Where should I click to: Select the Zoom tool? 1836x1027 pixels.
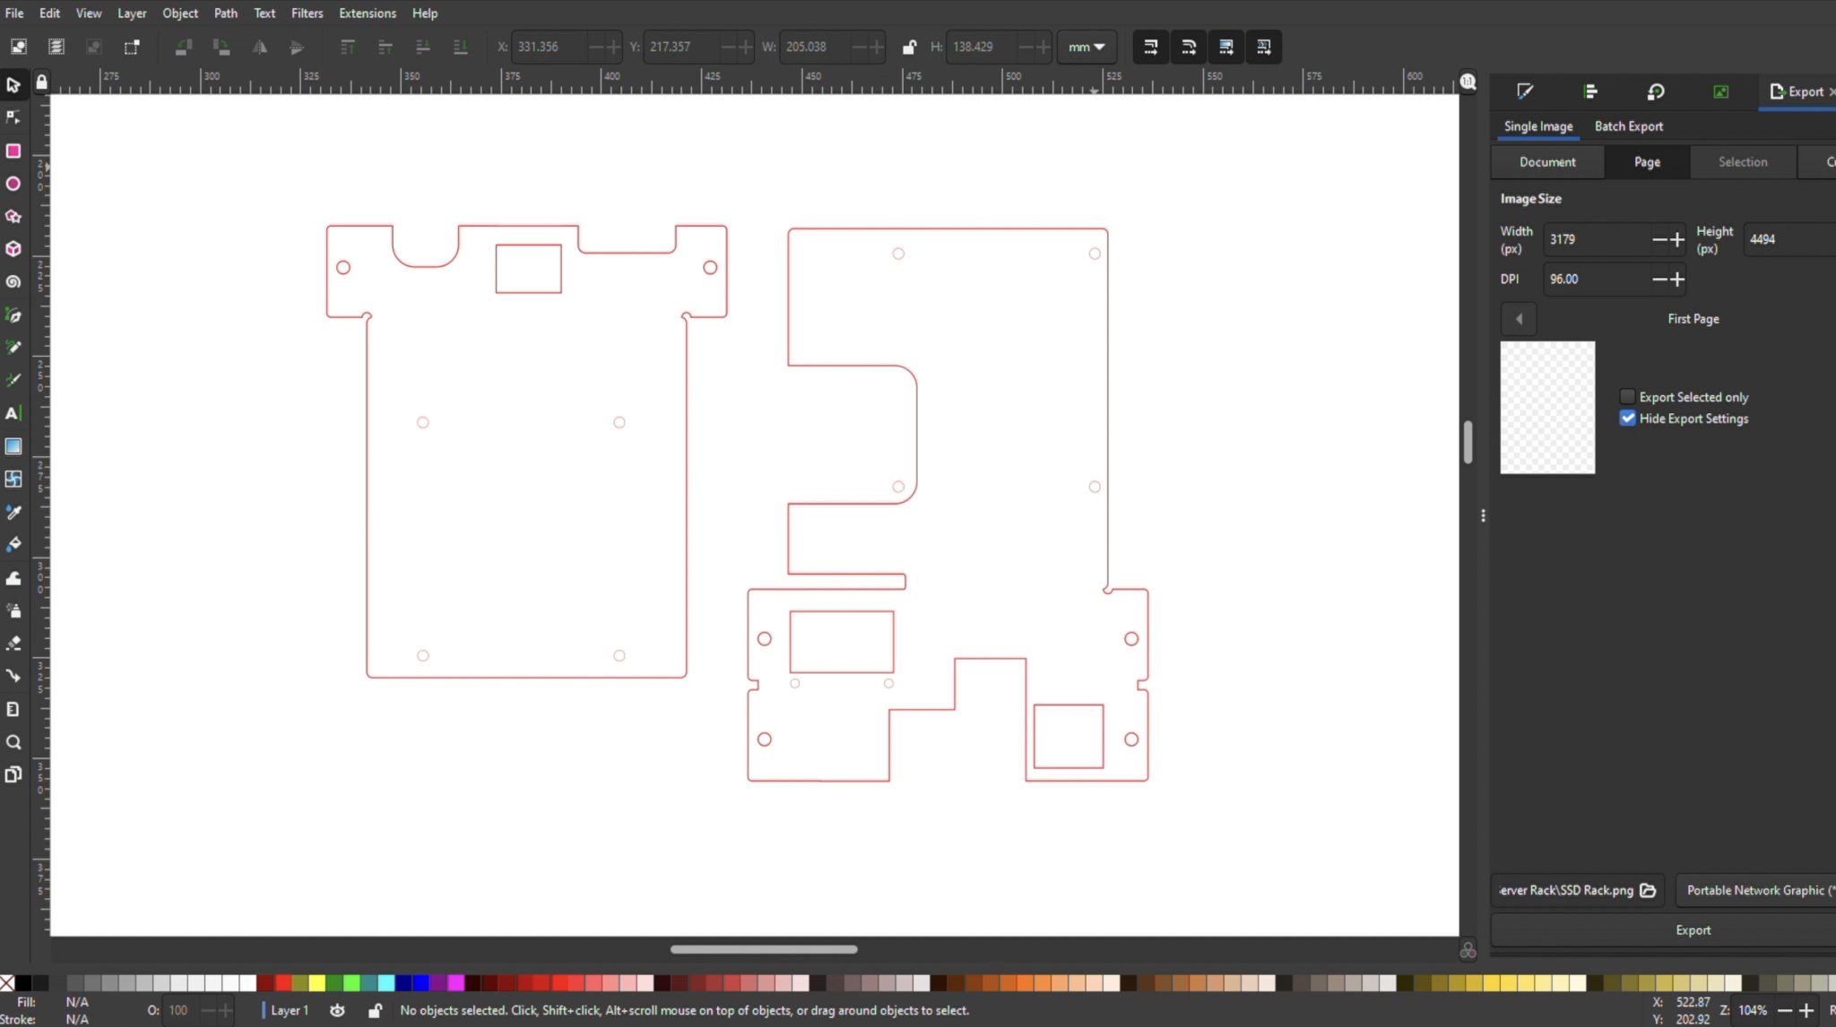13,742
